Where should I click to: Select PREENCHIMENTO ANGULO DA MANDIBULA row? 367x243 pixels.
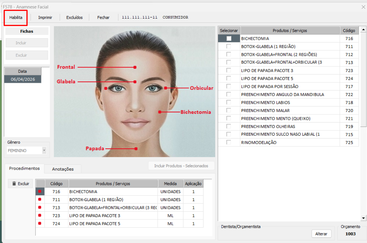[x=288, y=94]
